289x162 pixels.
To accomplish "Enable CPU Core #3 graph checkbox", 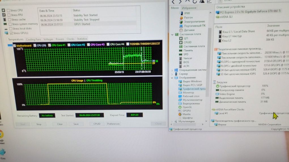I will [x=88, y=44].
